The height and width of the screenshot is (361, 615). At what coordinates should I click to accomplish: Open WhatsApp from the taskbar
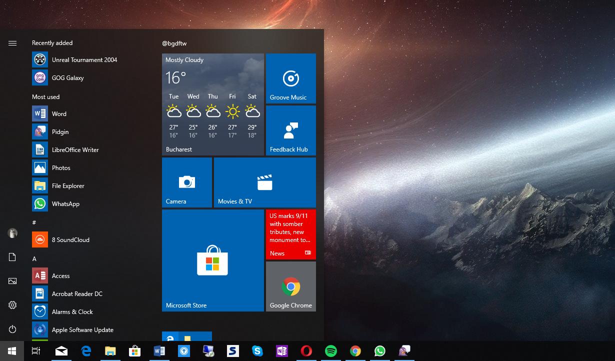pyautogui.click(x=380, y=351)
